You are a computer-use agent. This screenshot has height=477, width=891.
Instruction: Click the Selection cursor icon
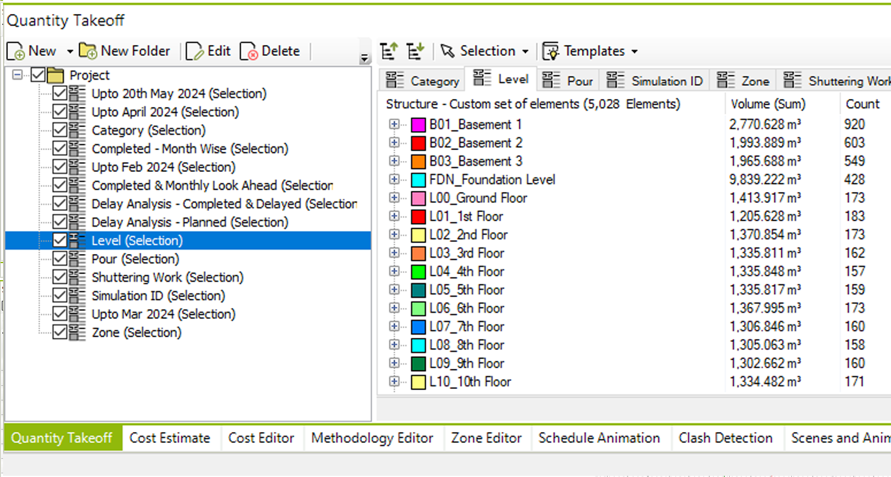[x=448, y=52]
